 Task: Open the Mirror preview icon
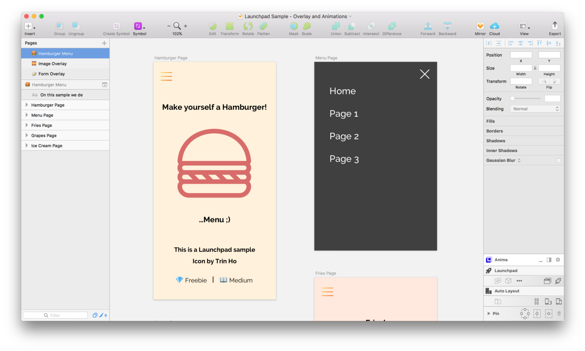click(480, 26)
